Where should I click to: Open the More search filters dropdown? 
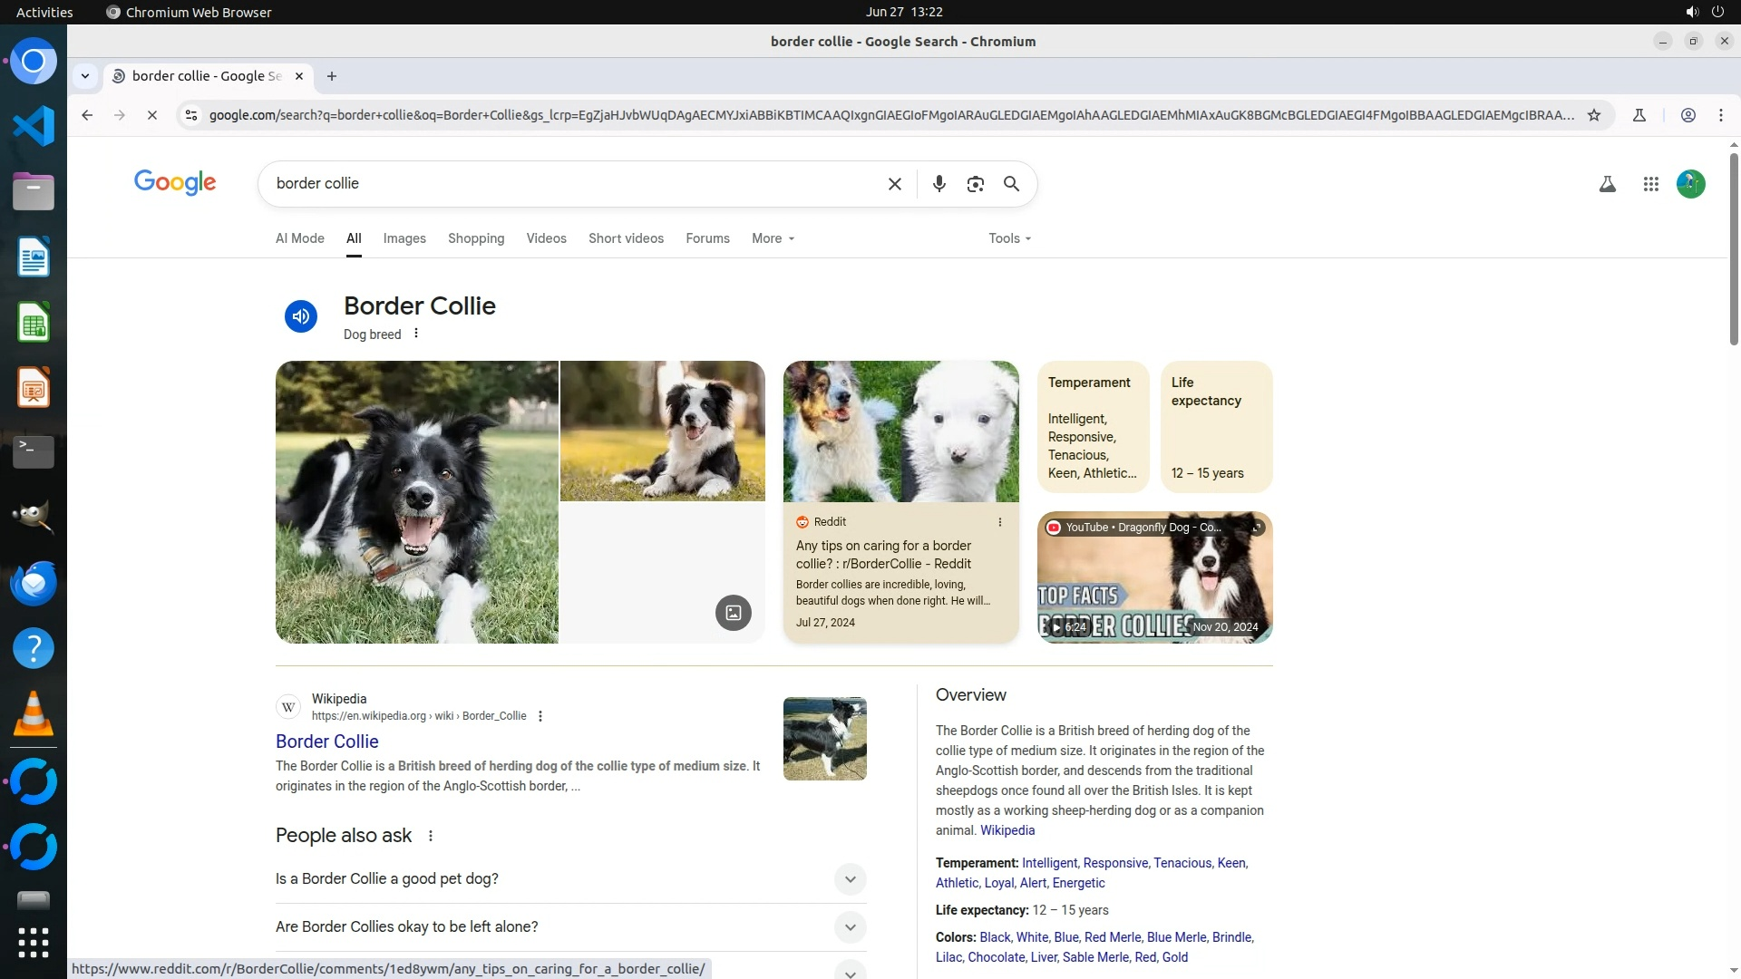pos(773,238)
